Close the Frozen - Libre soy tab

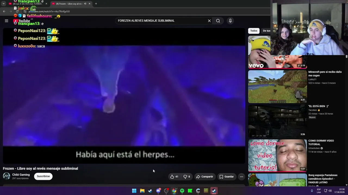coord(89,4)
